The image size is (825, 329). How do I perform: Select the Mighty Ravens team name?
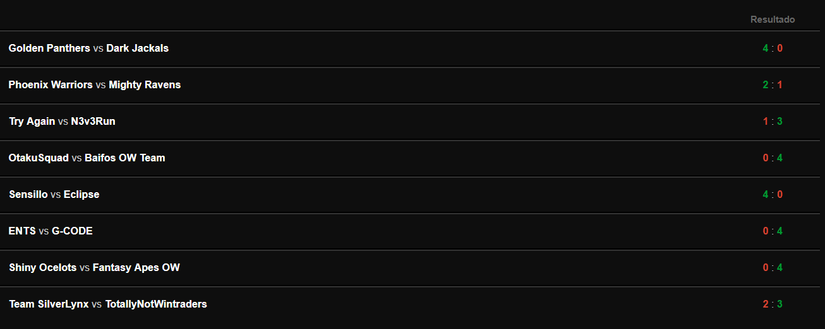(145, 84)
